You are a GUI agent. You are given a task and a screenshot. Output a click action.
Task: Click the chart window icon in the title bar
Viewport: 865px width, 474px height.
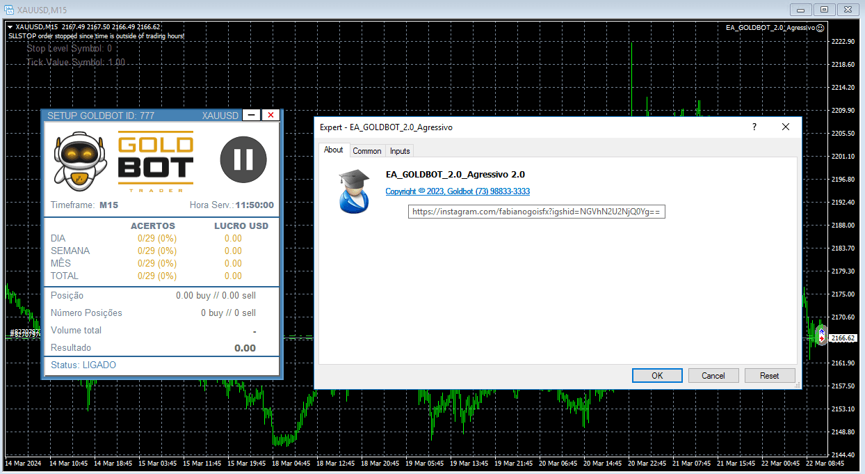[8, 9]
